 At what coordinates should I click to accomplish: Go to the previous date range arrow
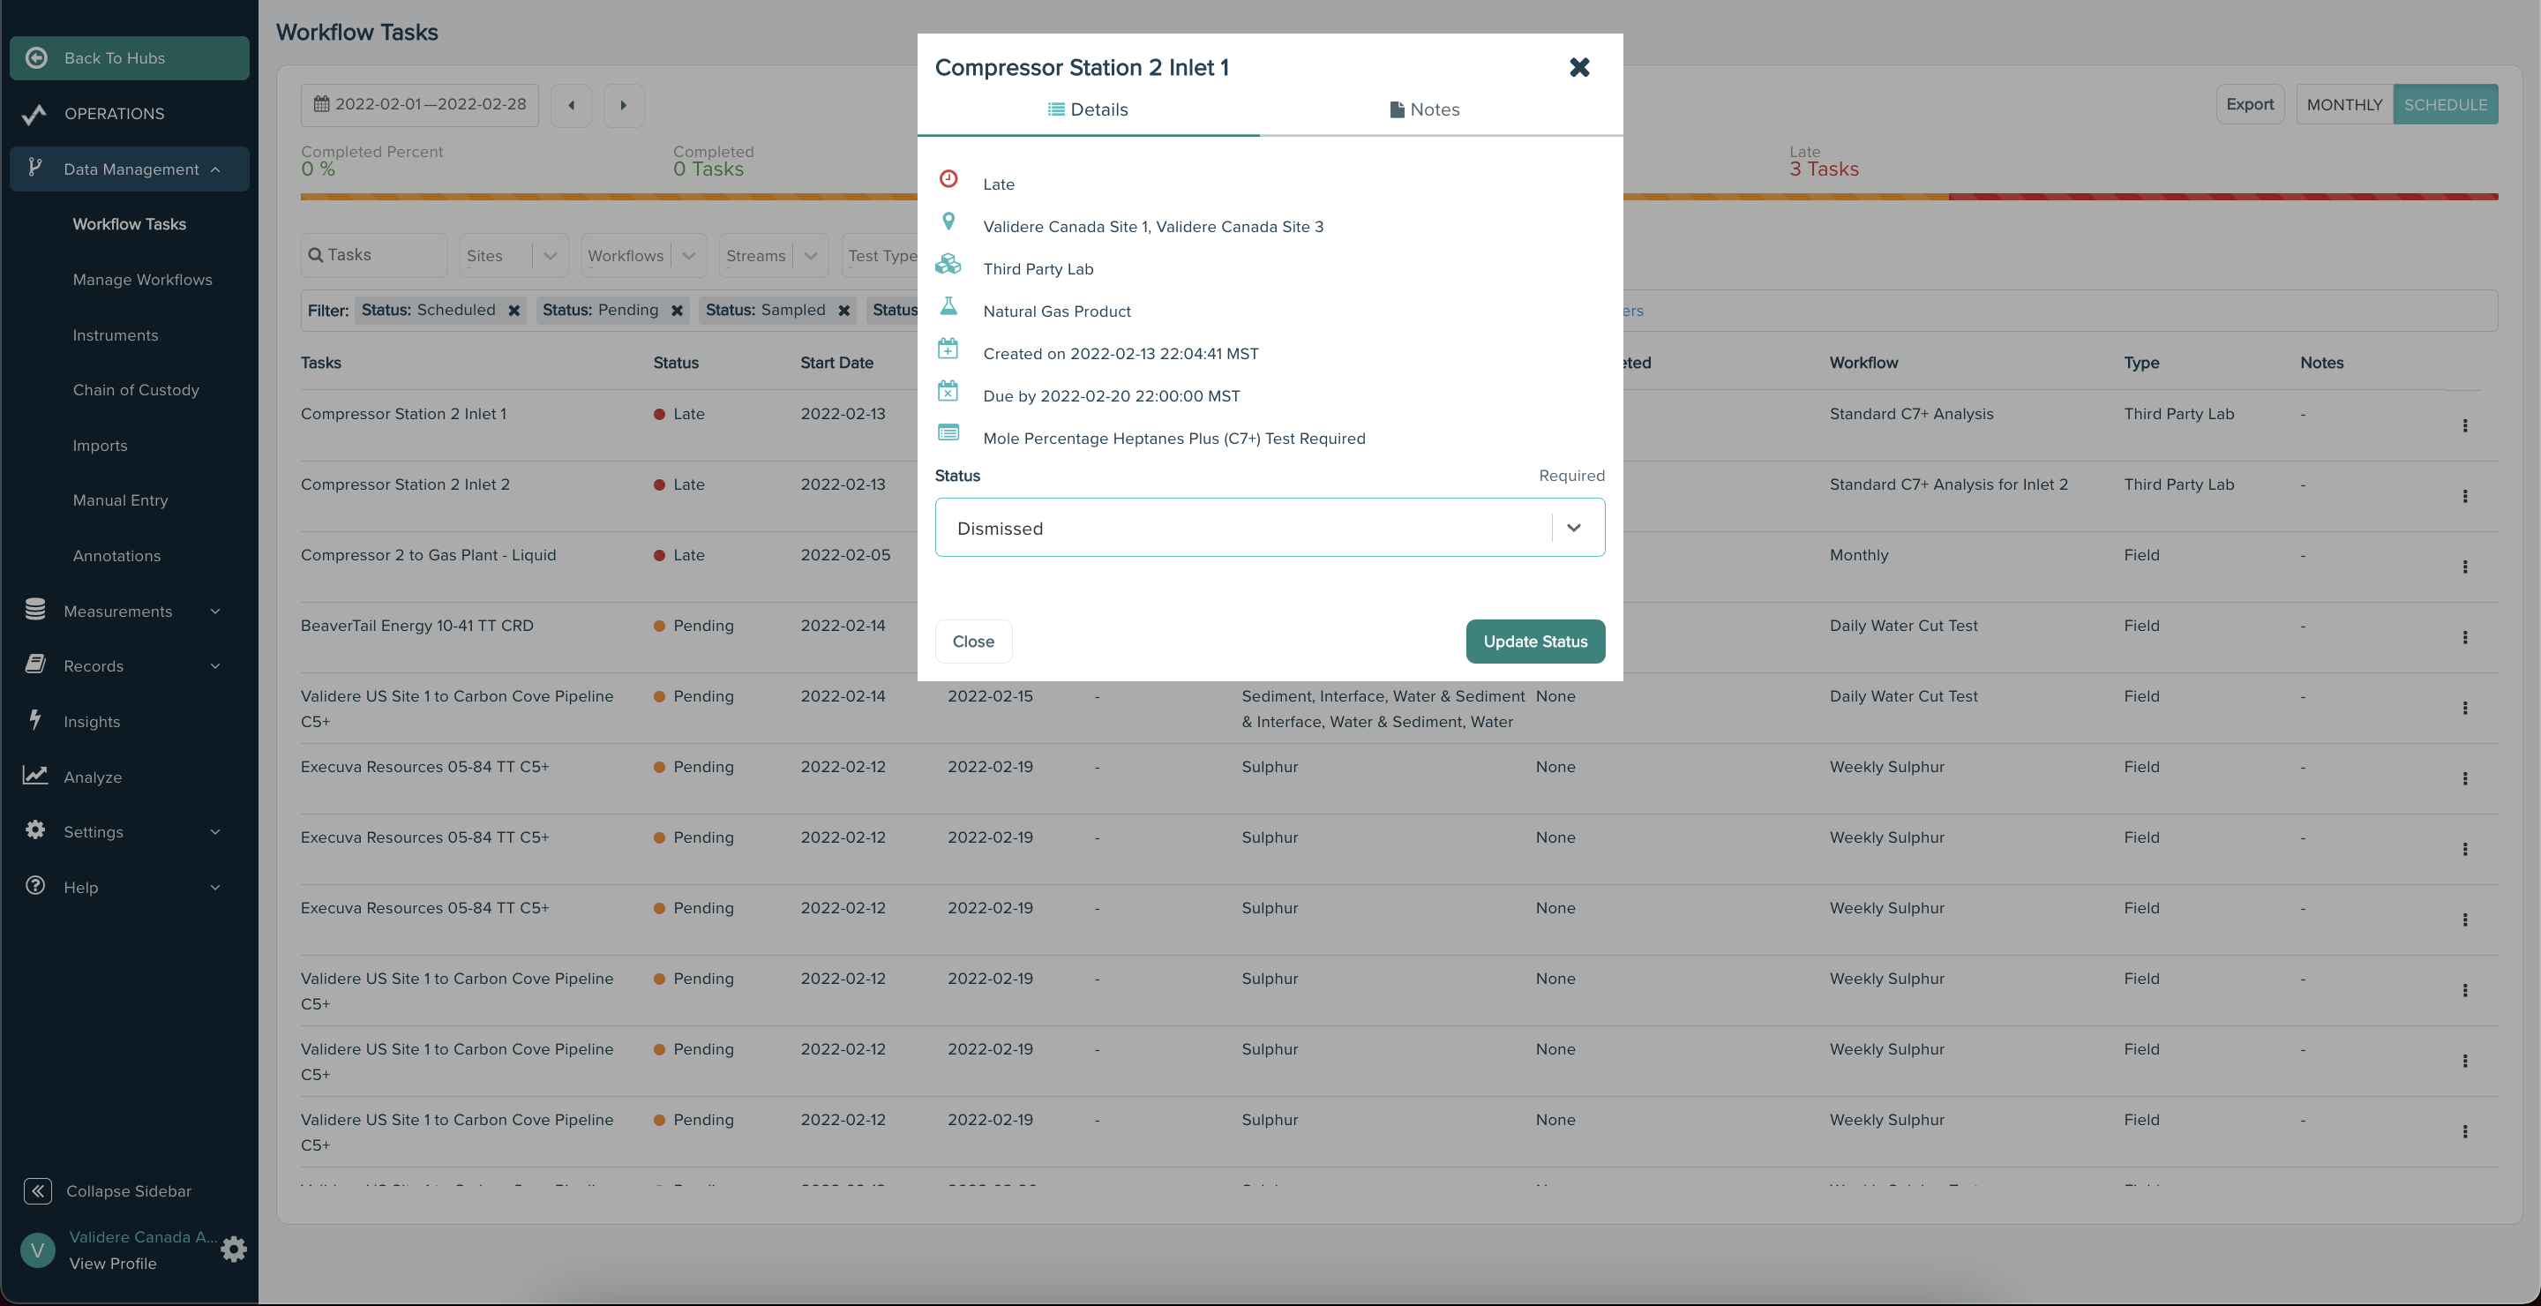click(571, 106)
